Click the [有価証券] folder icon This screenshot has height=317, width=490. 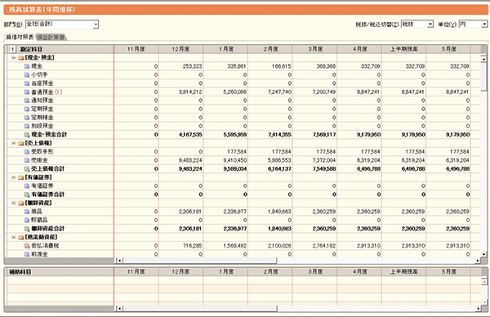(21, 177)
